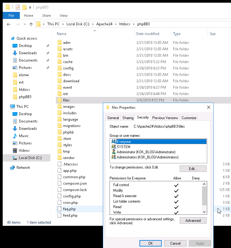The image size is (231, 248).
Task: Select the htdocs folder in the navigation pane
Action: (24, 90)
